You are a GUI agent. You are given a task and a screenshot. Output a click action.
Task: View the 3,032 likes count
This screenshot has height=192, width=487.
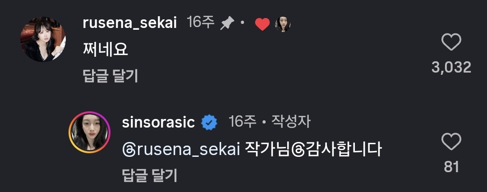click(451, 67)
